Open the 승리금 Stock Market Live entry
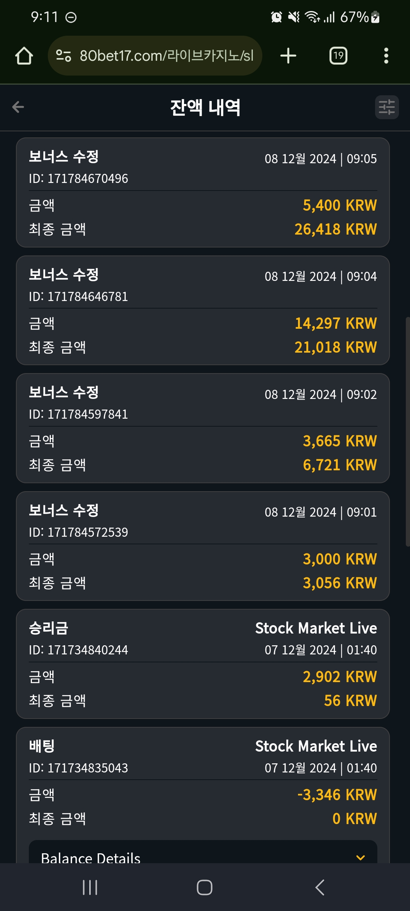Image resolution: width=410 pixels, height=911 pixels. coord(203,664)
